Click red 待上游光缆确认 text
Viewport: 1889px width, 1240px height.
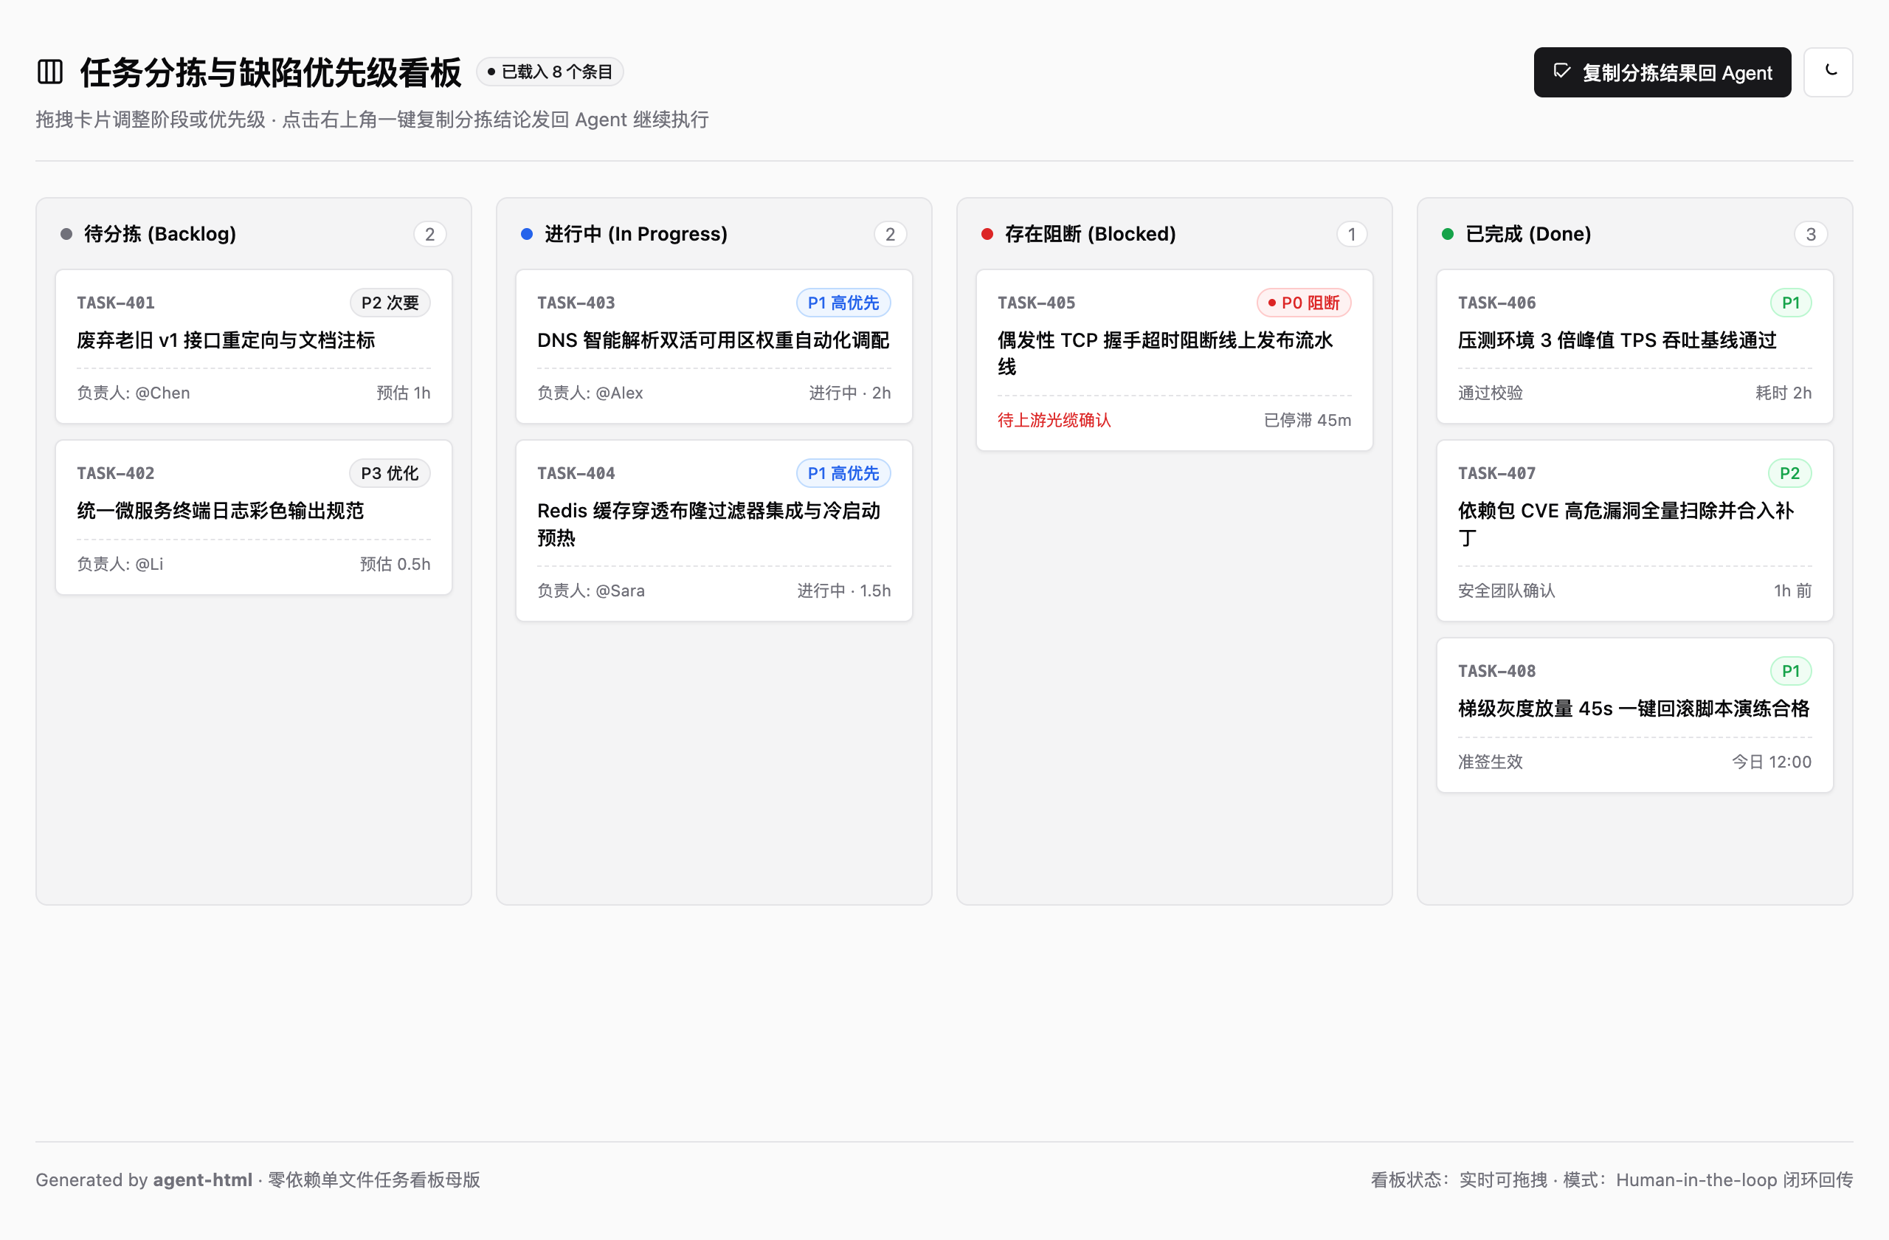pyautogui.click(x=1054, y=420)
